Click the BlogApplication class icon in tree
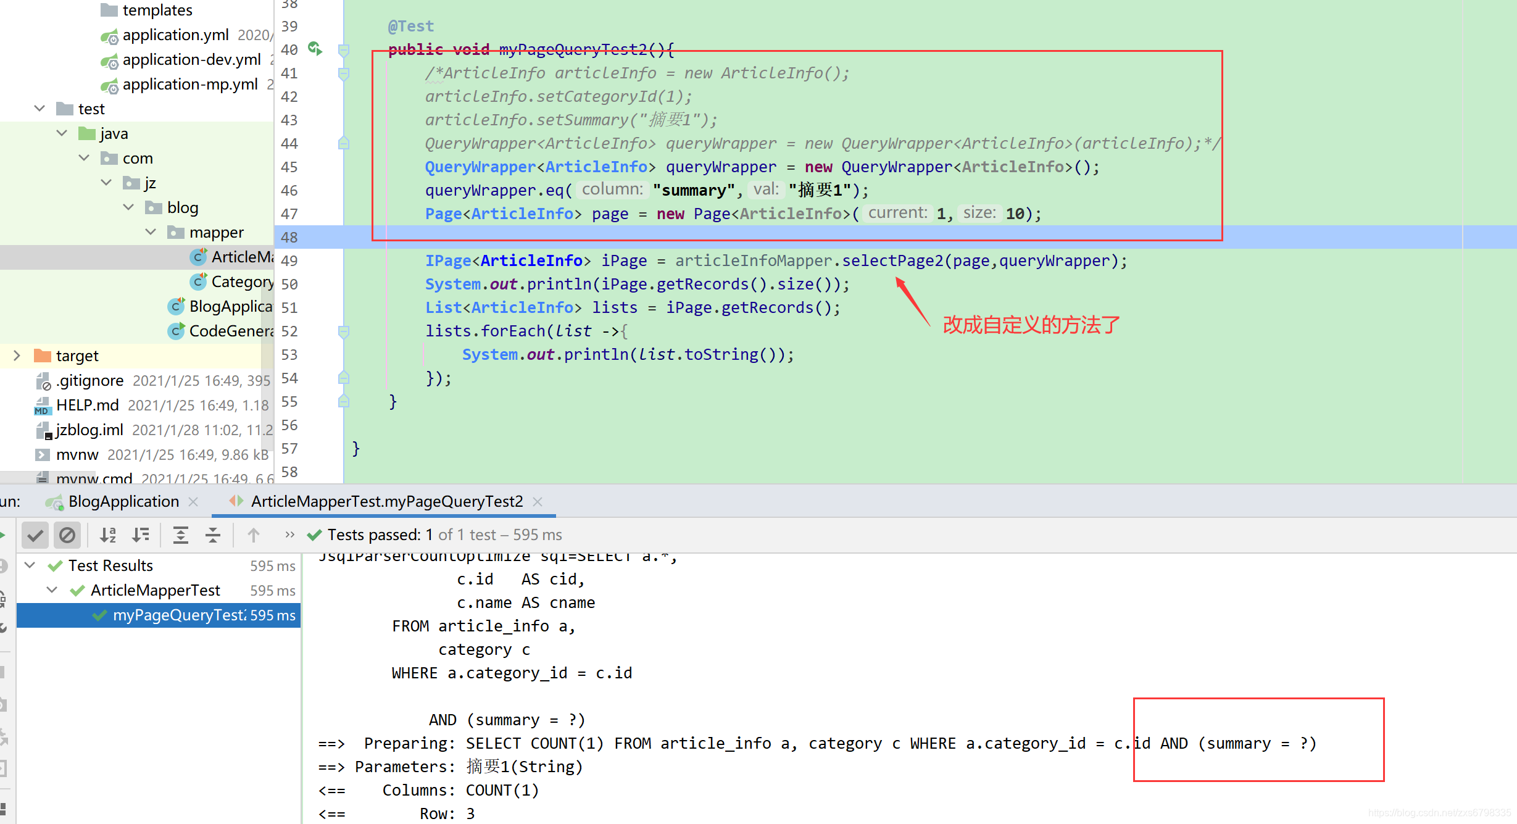 [176, 306]
